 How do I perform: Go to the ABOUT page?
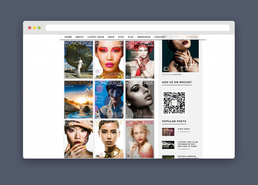80,37
